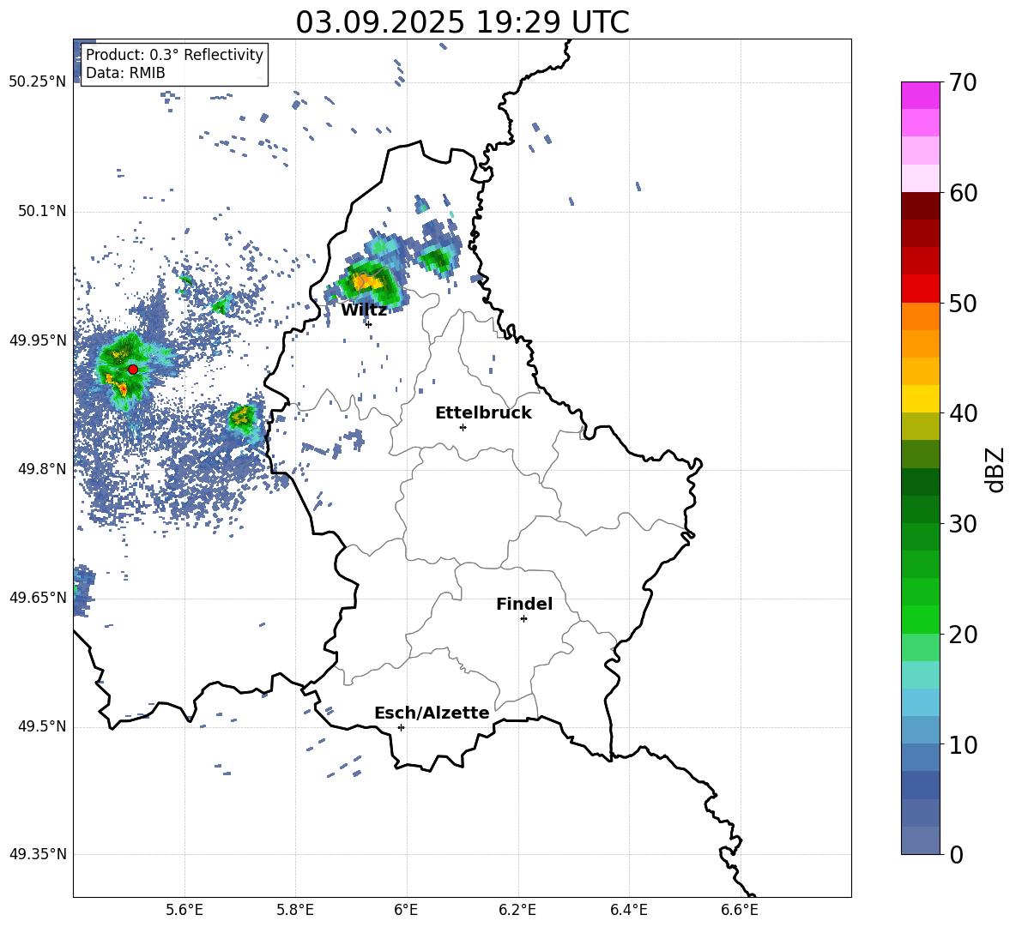Click the 6.6°E longitude label
Screen dimensions: 1016x927
[x=740, y=910]
